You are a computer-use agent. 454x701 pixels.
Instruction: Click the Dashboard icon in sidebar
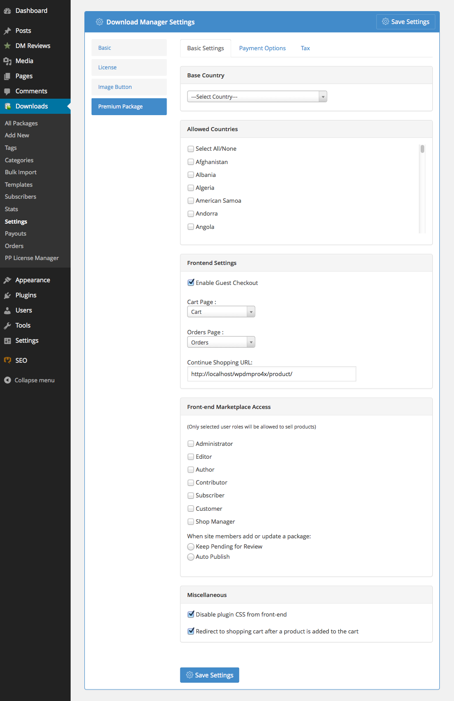pyautogui.click(x=7, y=11)
